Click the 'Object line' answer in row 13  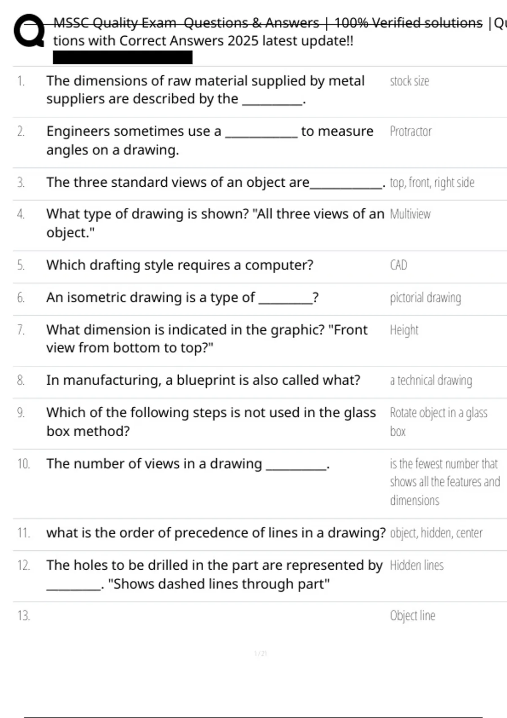(x=412, y=616)
